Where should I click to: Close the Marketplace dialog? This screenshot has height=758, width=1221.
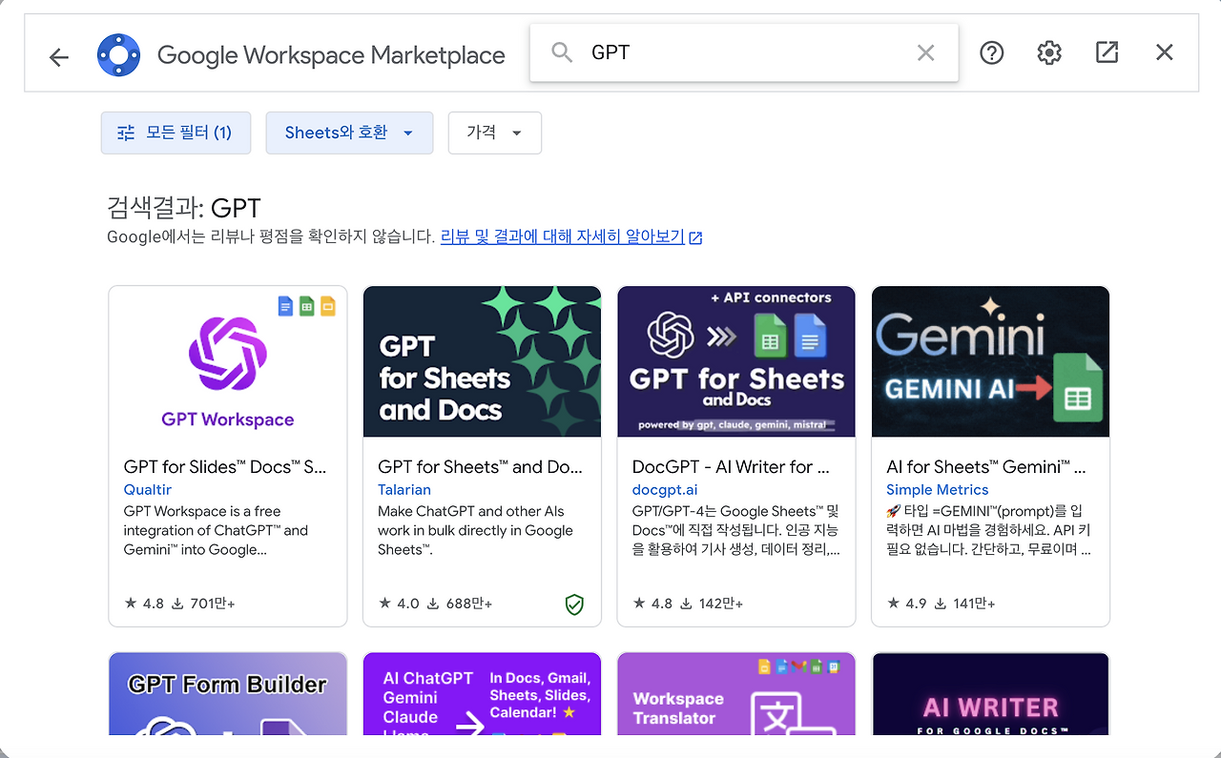[1164, 52]
